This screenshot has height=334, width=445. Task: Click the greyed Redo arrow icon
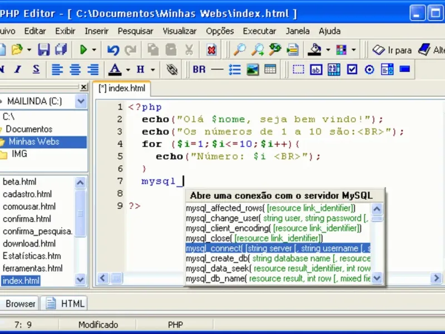pos(131,50)
